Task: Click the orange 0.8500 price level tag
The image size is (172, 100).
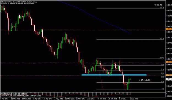Action: pyautogui.click(x=169, y=62)
